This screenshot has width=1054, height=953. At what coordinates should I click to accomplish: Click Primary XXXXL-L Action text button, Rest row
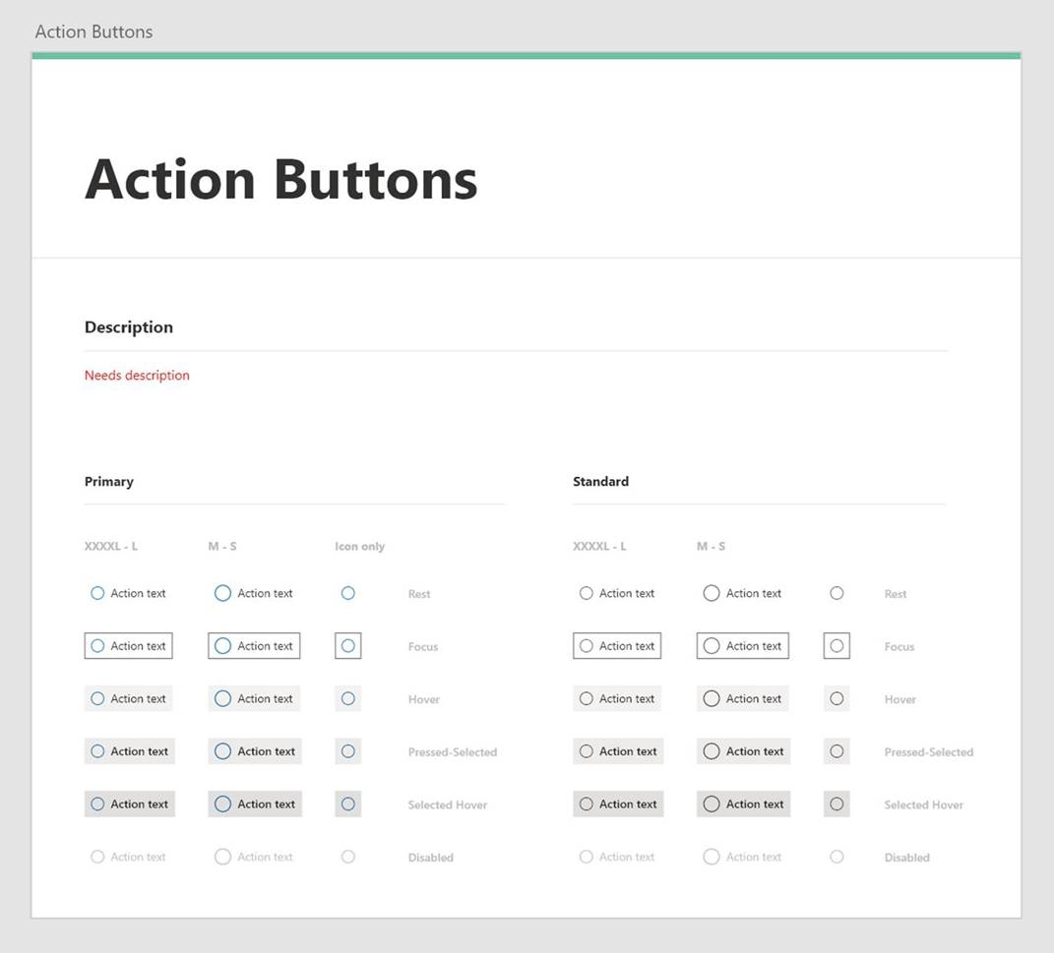point(128,593)
